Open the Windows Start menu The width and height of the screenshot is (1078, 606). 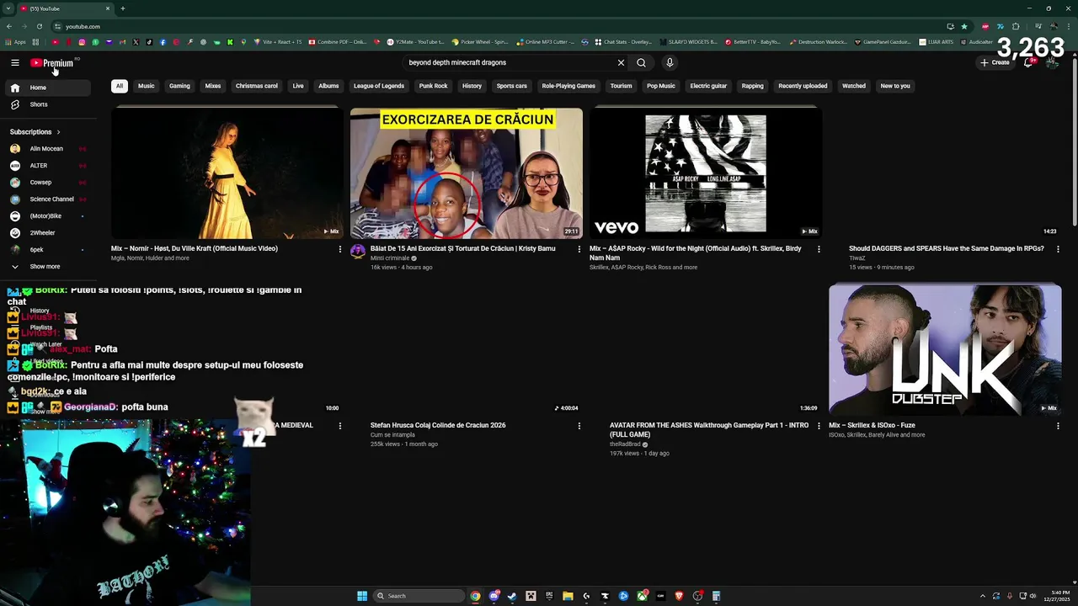click(x=362, y=596)
